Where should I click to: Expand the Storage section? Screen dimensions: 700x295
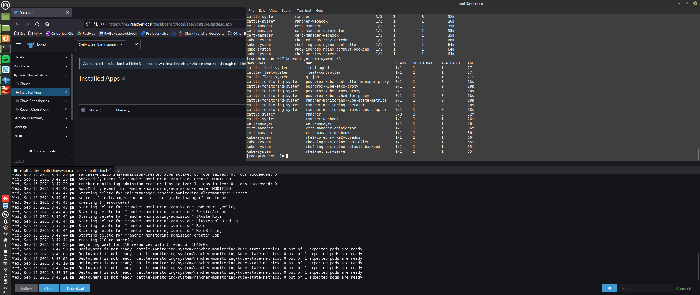coord(41,127)
